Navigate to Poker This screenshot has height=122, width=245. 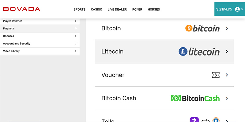pos(137,9)
